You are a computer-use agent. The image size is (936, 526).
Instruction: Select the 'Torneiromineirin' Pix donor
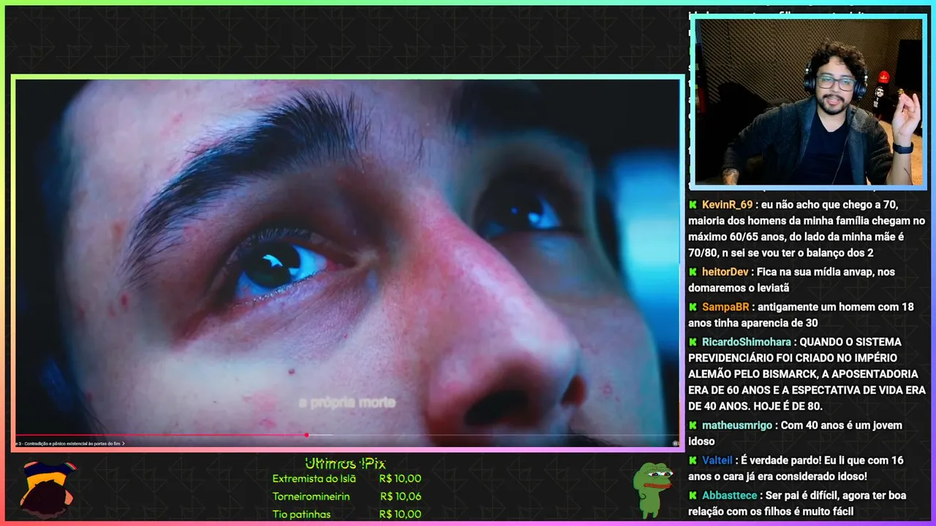311,496
